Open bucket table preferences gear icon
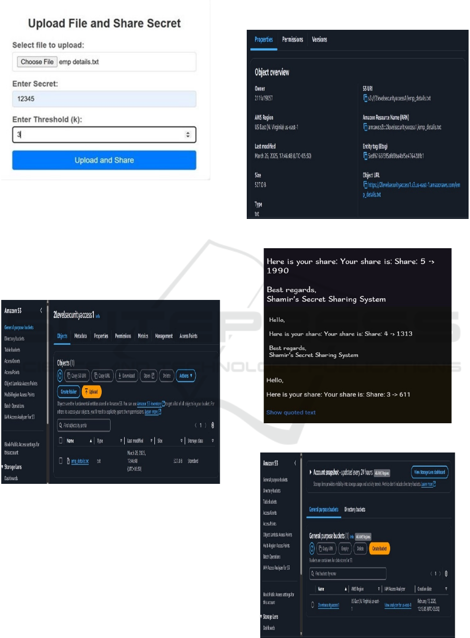 (x=447, y=574)
